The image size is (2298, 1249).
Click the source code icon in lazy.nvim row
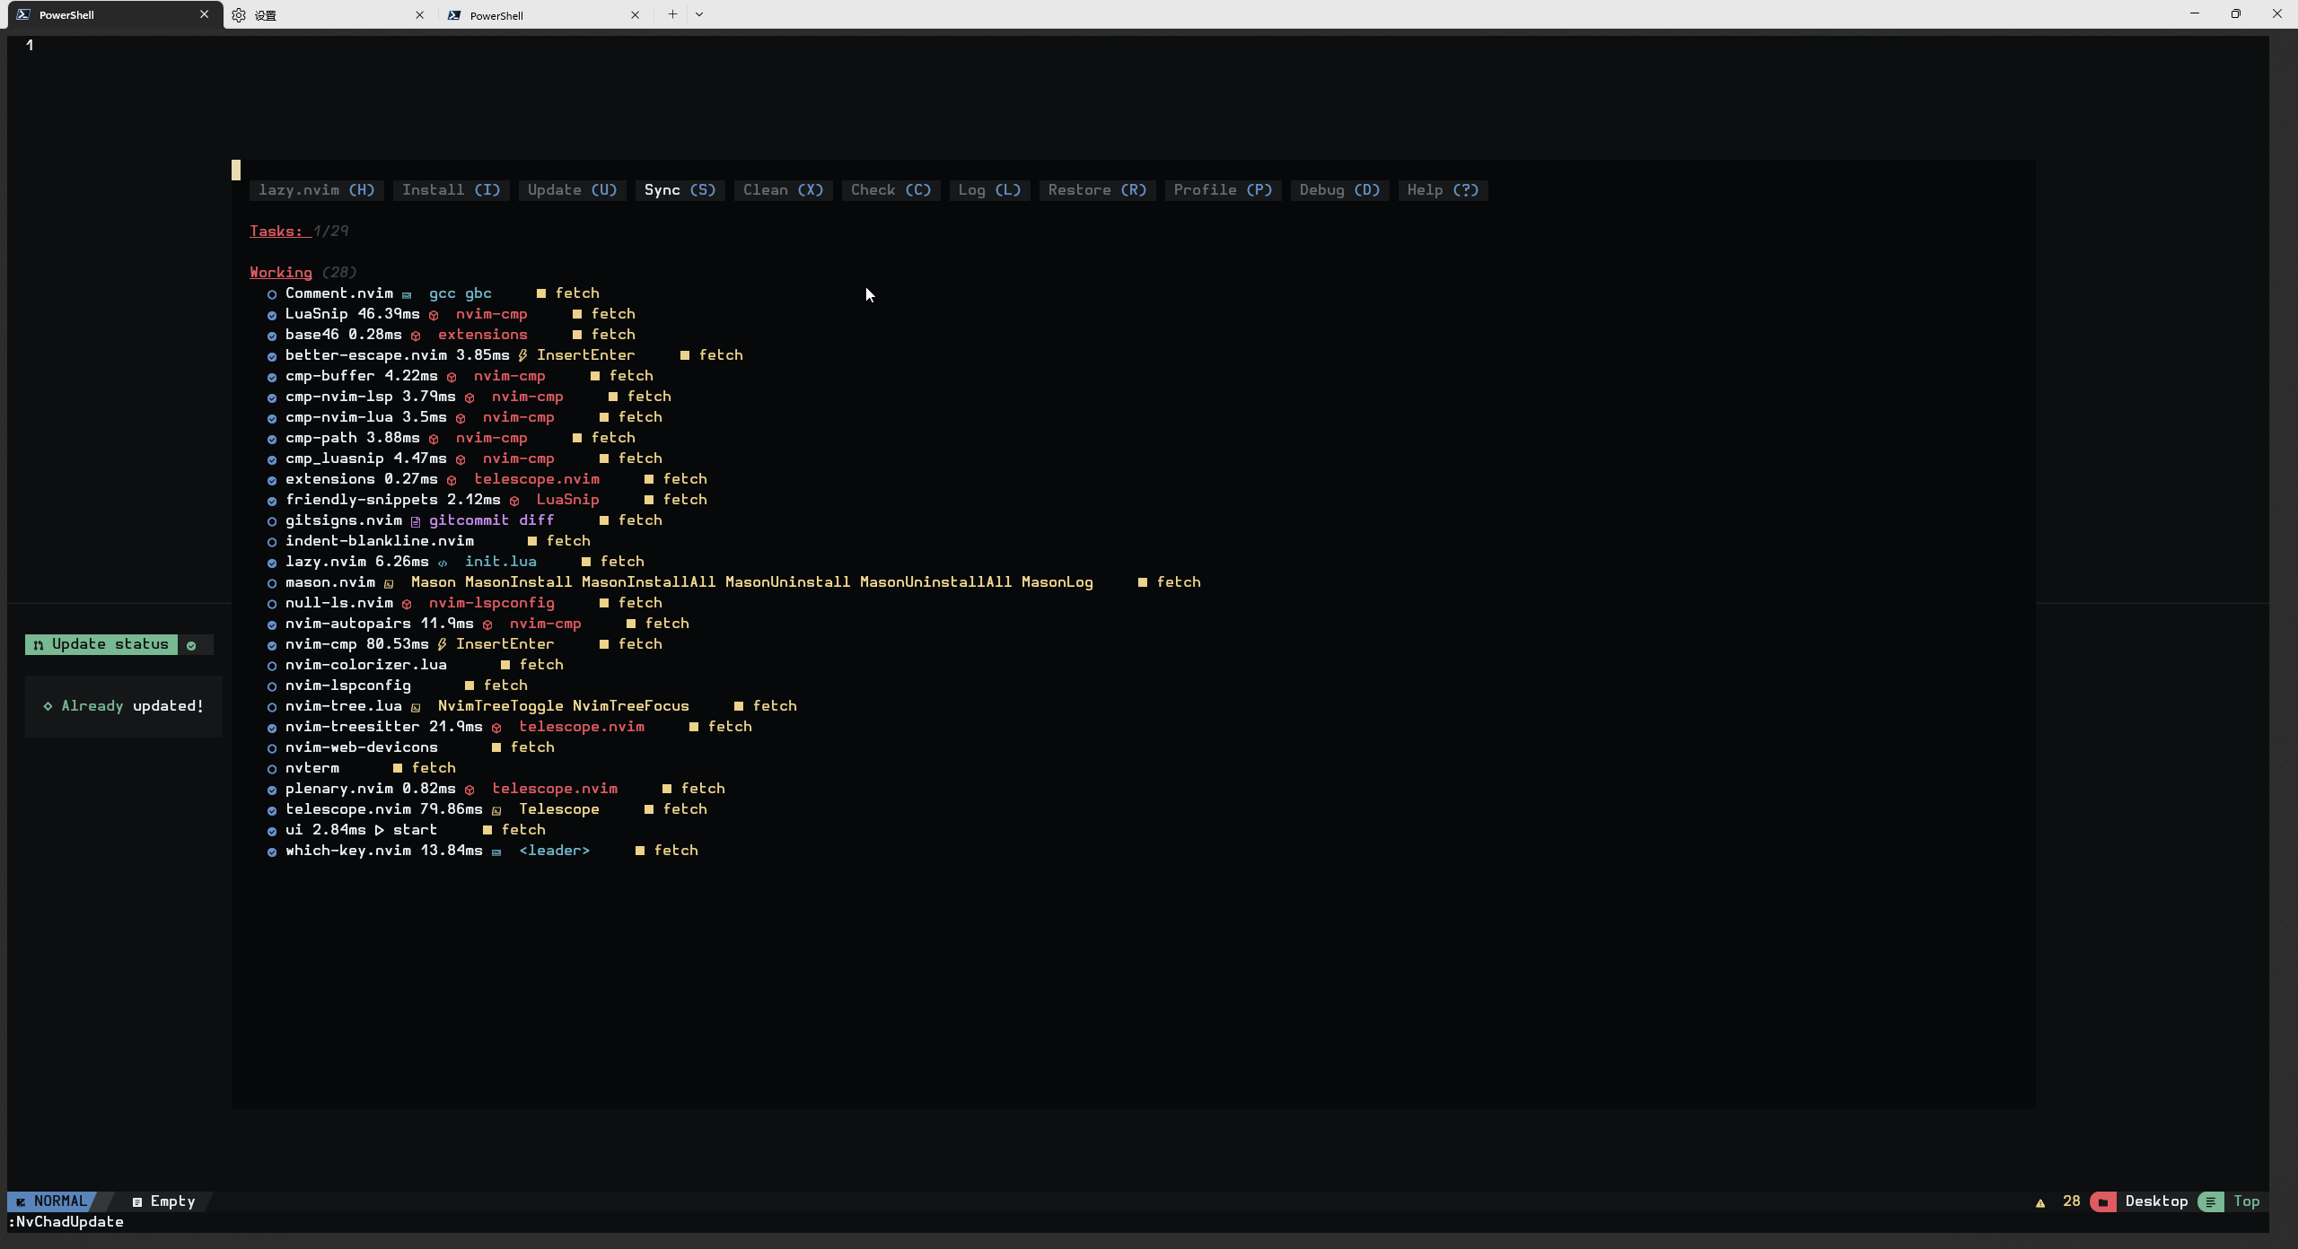(443, 563)
